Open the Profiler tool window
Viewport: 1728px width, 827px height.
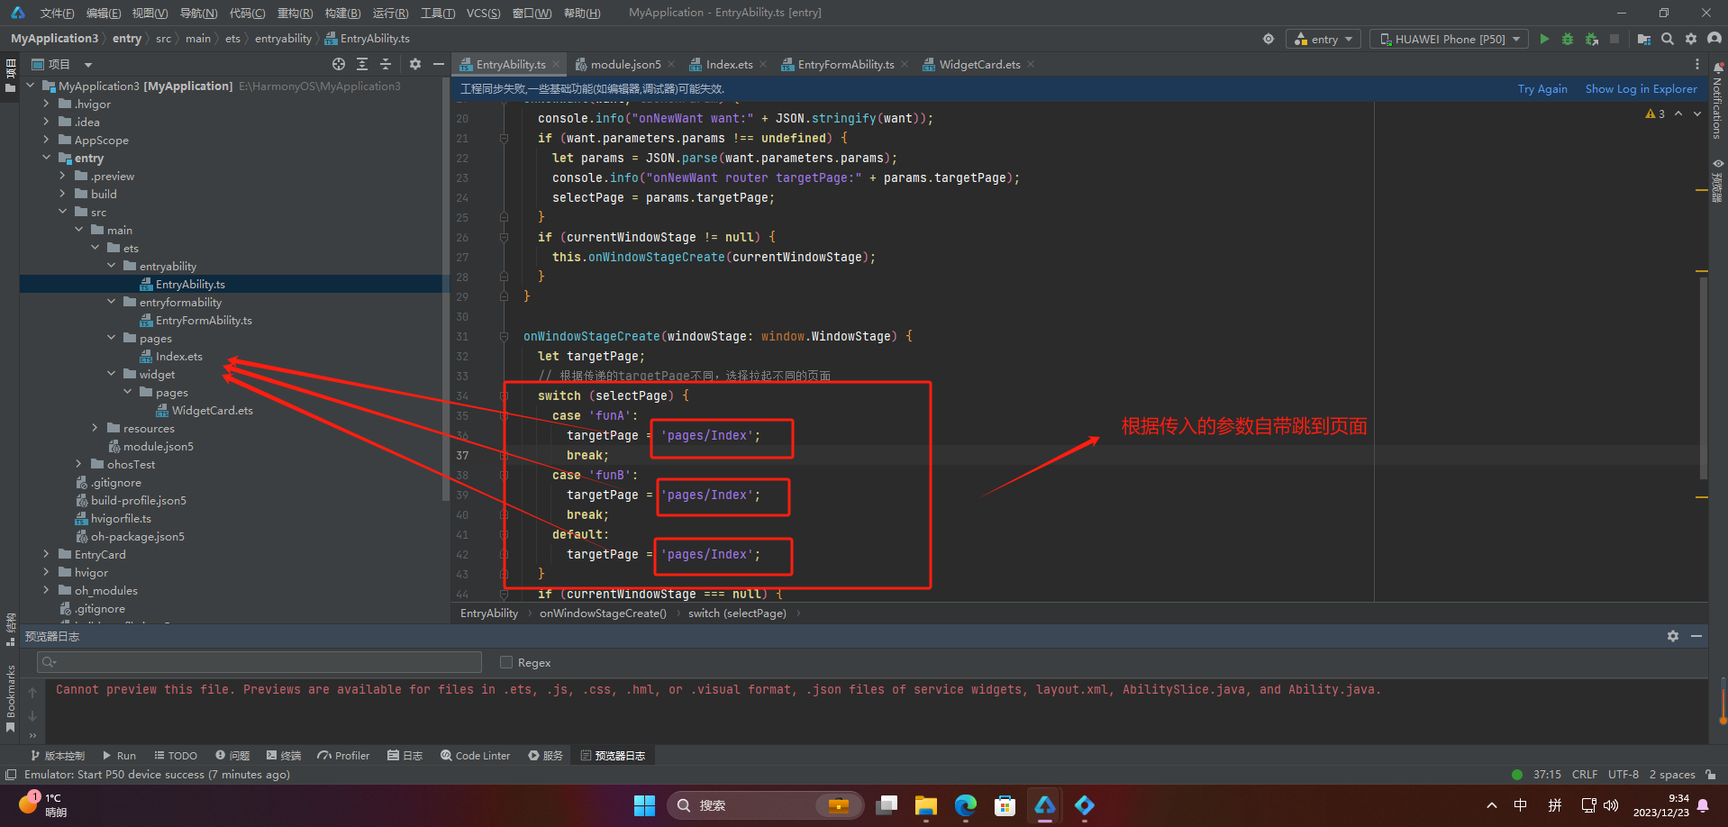[x=343, y=756]
